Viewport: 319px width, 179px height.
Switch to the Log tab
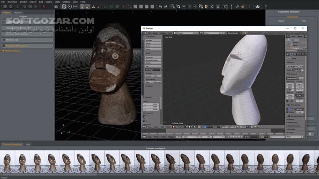pos(28,144)
